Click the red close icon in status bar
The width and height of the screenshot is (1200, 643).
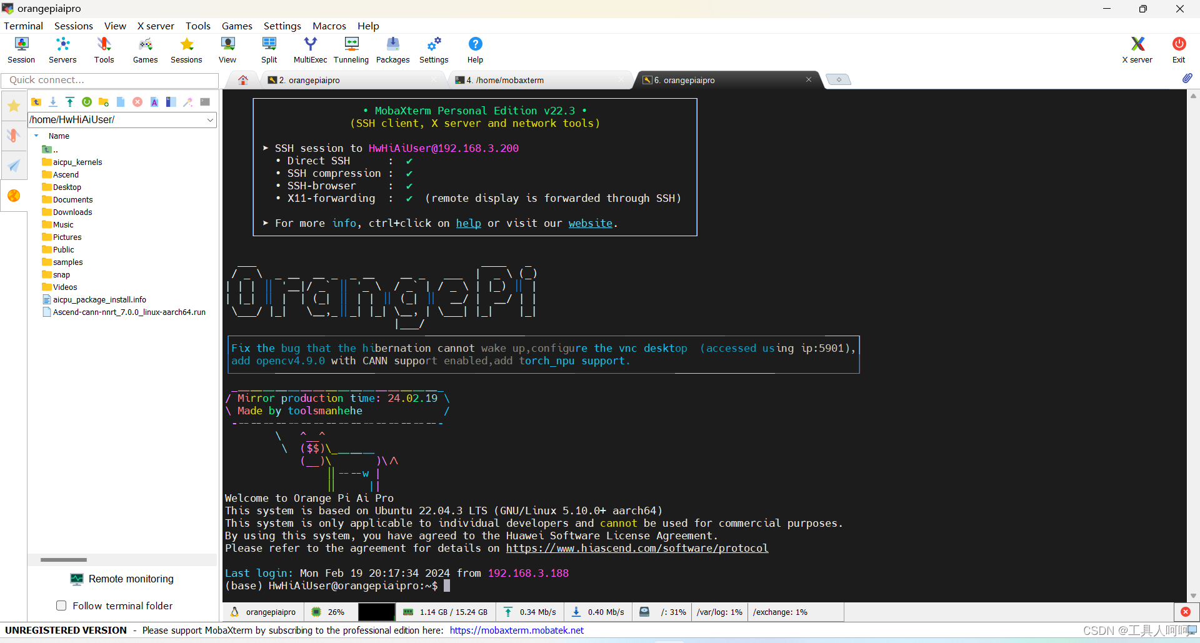point(1186,612)
